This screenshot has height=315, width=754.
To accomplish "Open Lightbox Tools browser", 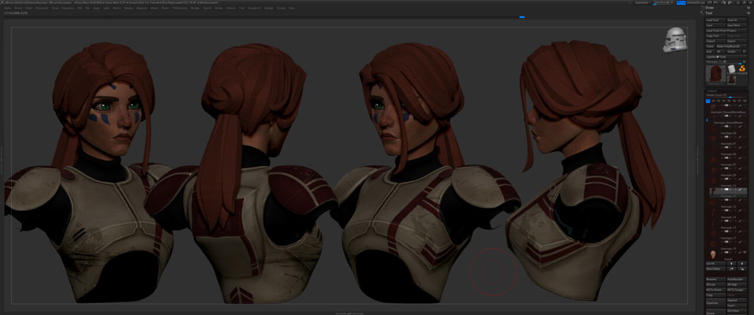I will click(726, 56).
